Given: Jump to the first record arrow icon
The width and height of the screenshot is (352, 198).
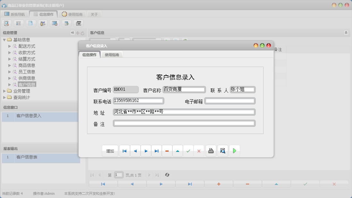Looking at the screenshot, I should pyautogui.click(x=124, y=151).
